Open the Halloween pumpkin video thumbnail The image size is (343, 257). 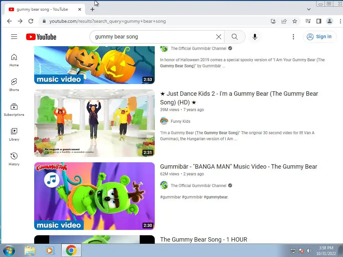click(94, 65)
